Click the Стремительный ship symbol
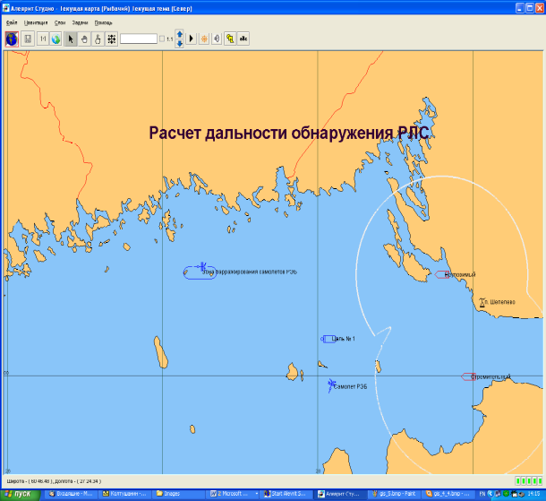Viewport: 546px width, 501px height. (x=468, y=377)
